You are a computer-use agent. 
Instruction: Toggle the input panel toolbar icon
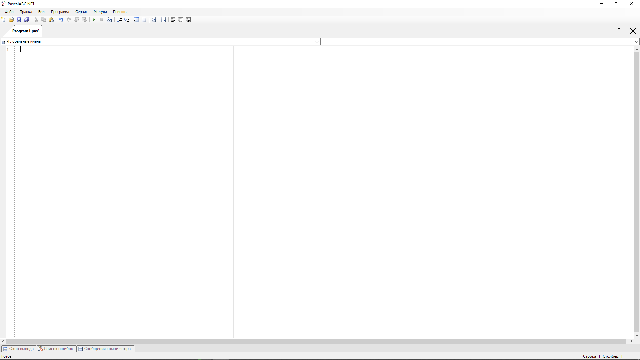tap(144, 20)
